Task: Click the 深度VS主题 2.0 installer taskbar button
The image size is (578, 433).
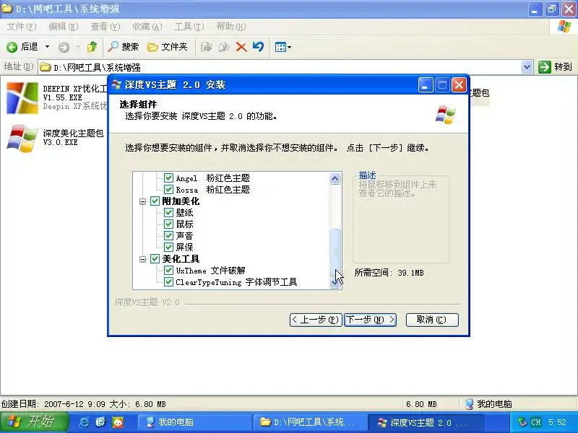Action: [x=426, y=422]
